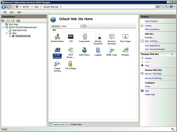This screenshot has height=132, width=177.
Task: Click breadcrumb arrow after ADTEST
Action: click(x=32, y=7)
